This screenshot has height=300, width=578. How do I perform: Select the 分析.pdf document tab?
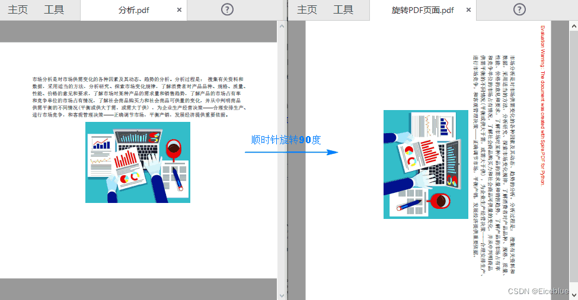pyautogui.click(x=133, y=10)
